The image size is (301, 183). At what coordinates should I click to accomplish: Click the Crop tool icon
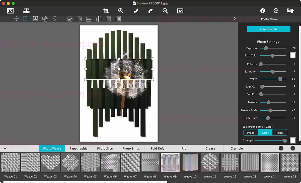pyautogui.click(x=106, y=11)
